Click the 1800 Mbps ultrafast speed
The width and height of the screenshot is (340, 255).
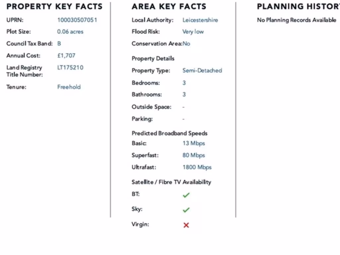(197, 167)
